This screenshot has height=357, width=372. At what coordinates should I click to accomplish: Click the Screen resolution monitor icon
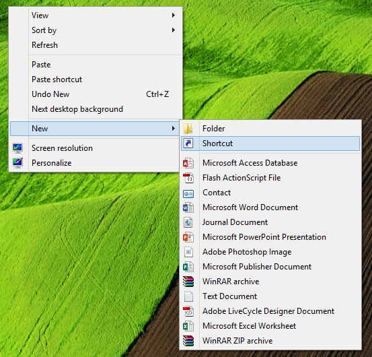coord(17,148)
